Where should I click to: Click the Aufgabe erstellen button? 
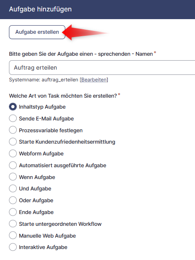(x=37, y=32)
